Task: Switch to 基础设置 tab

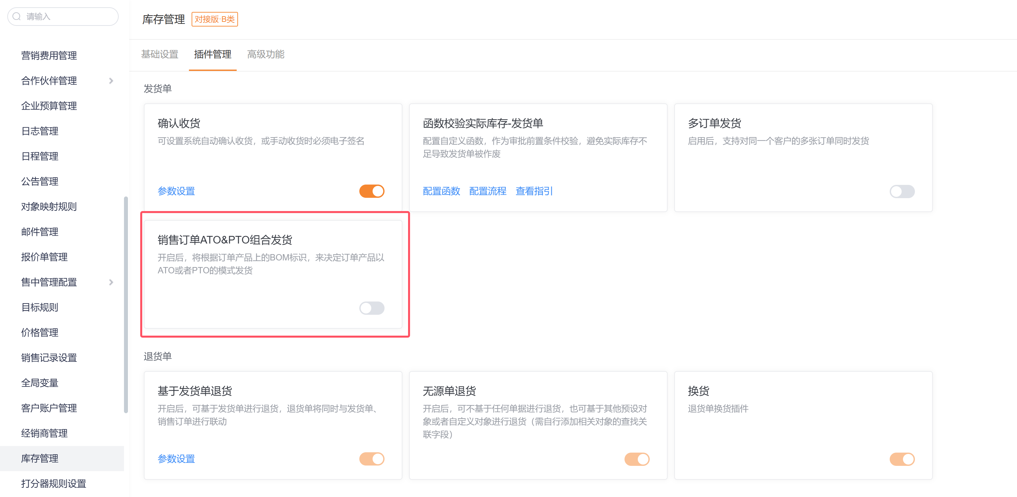Action: (160, 54)
